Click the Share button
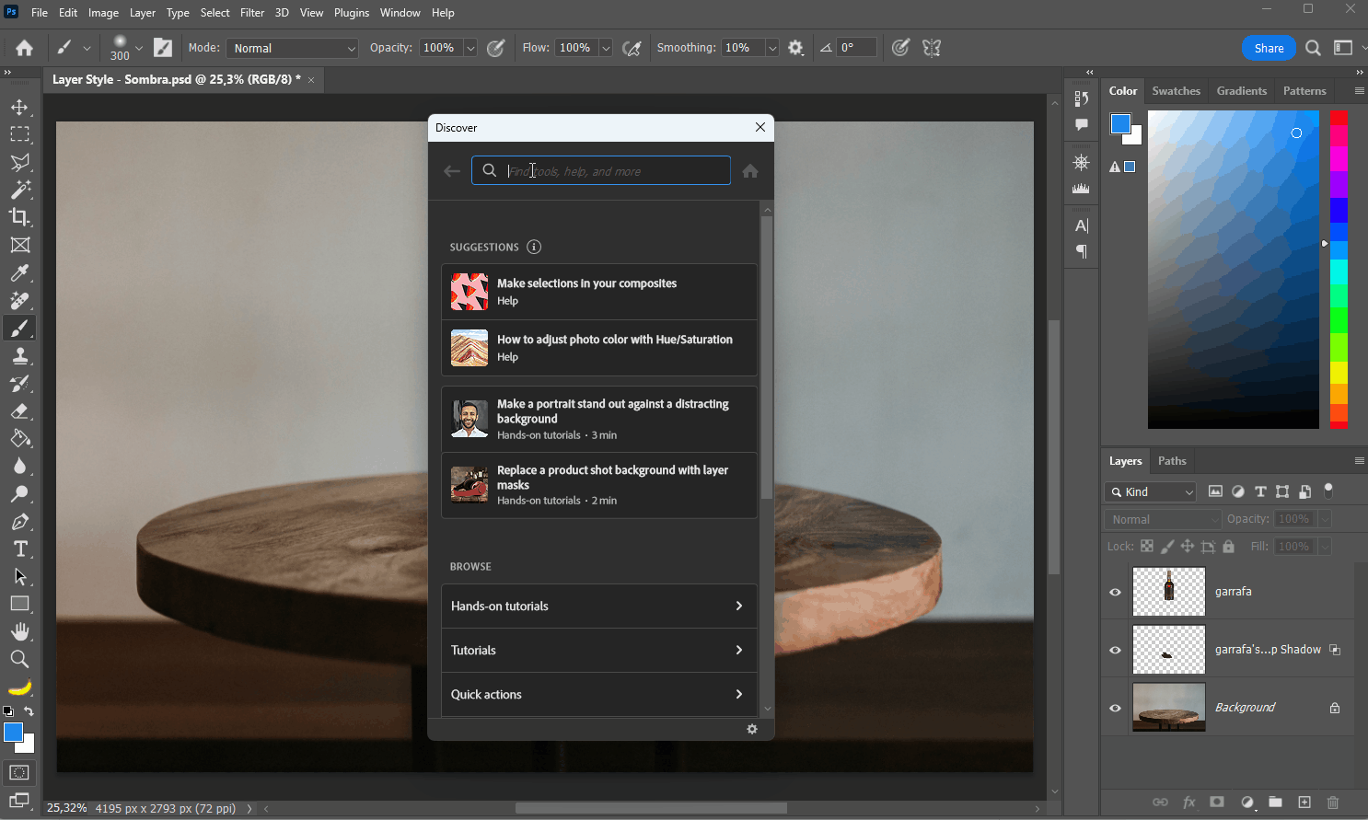This screenshot has height=820, width=1368. (1269, 48)
